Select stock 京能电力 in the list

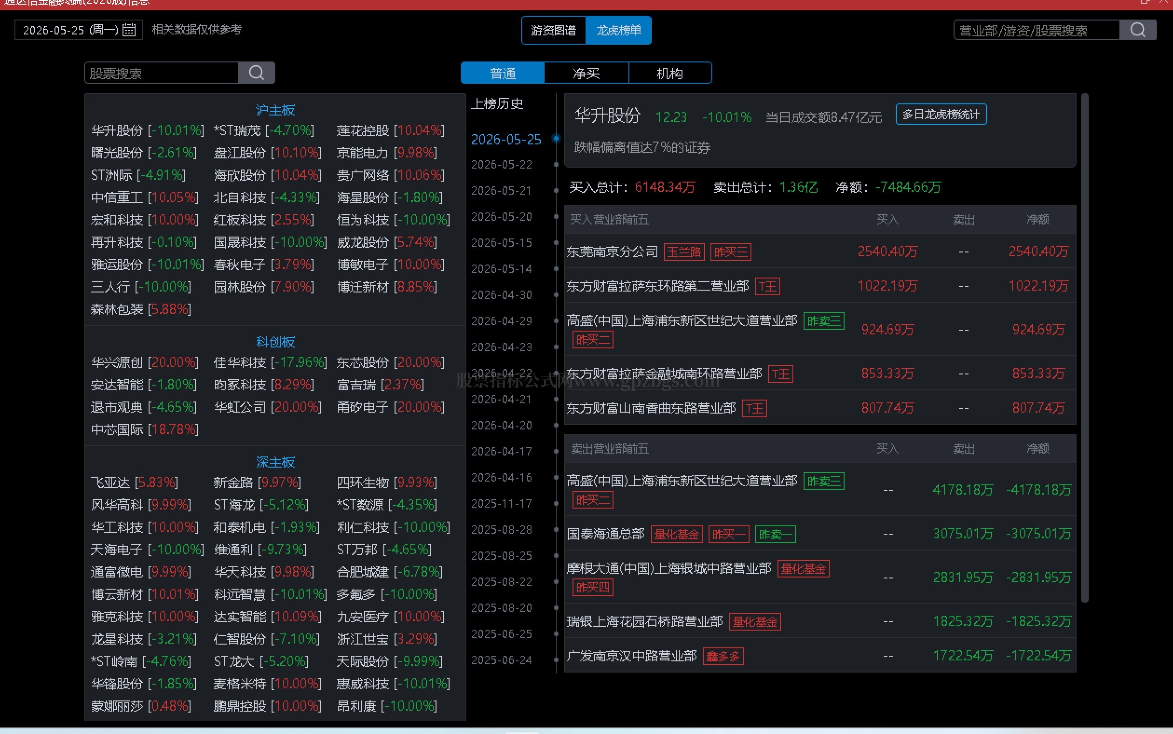click(x=387, y=153)
